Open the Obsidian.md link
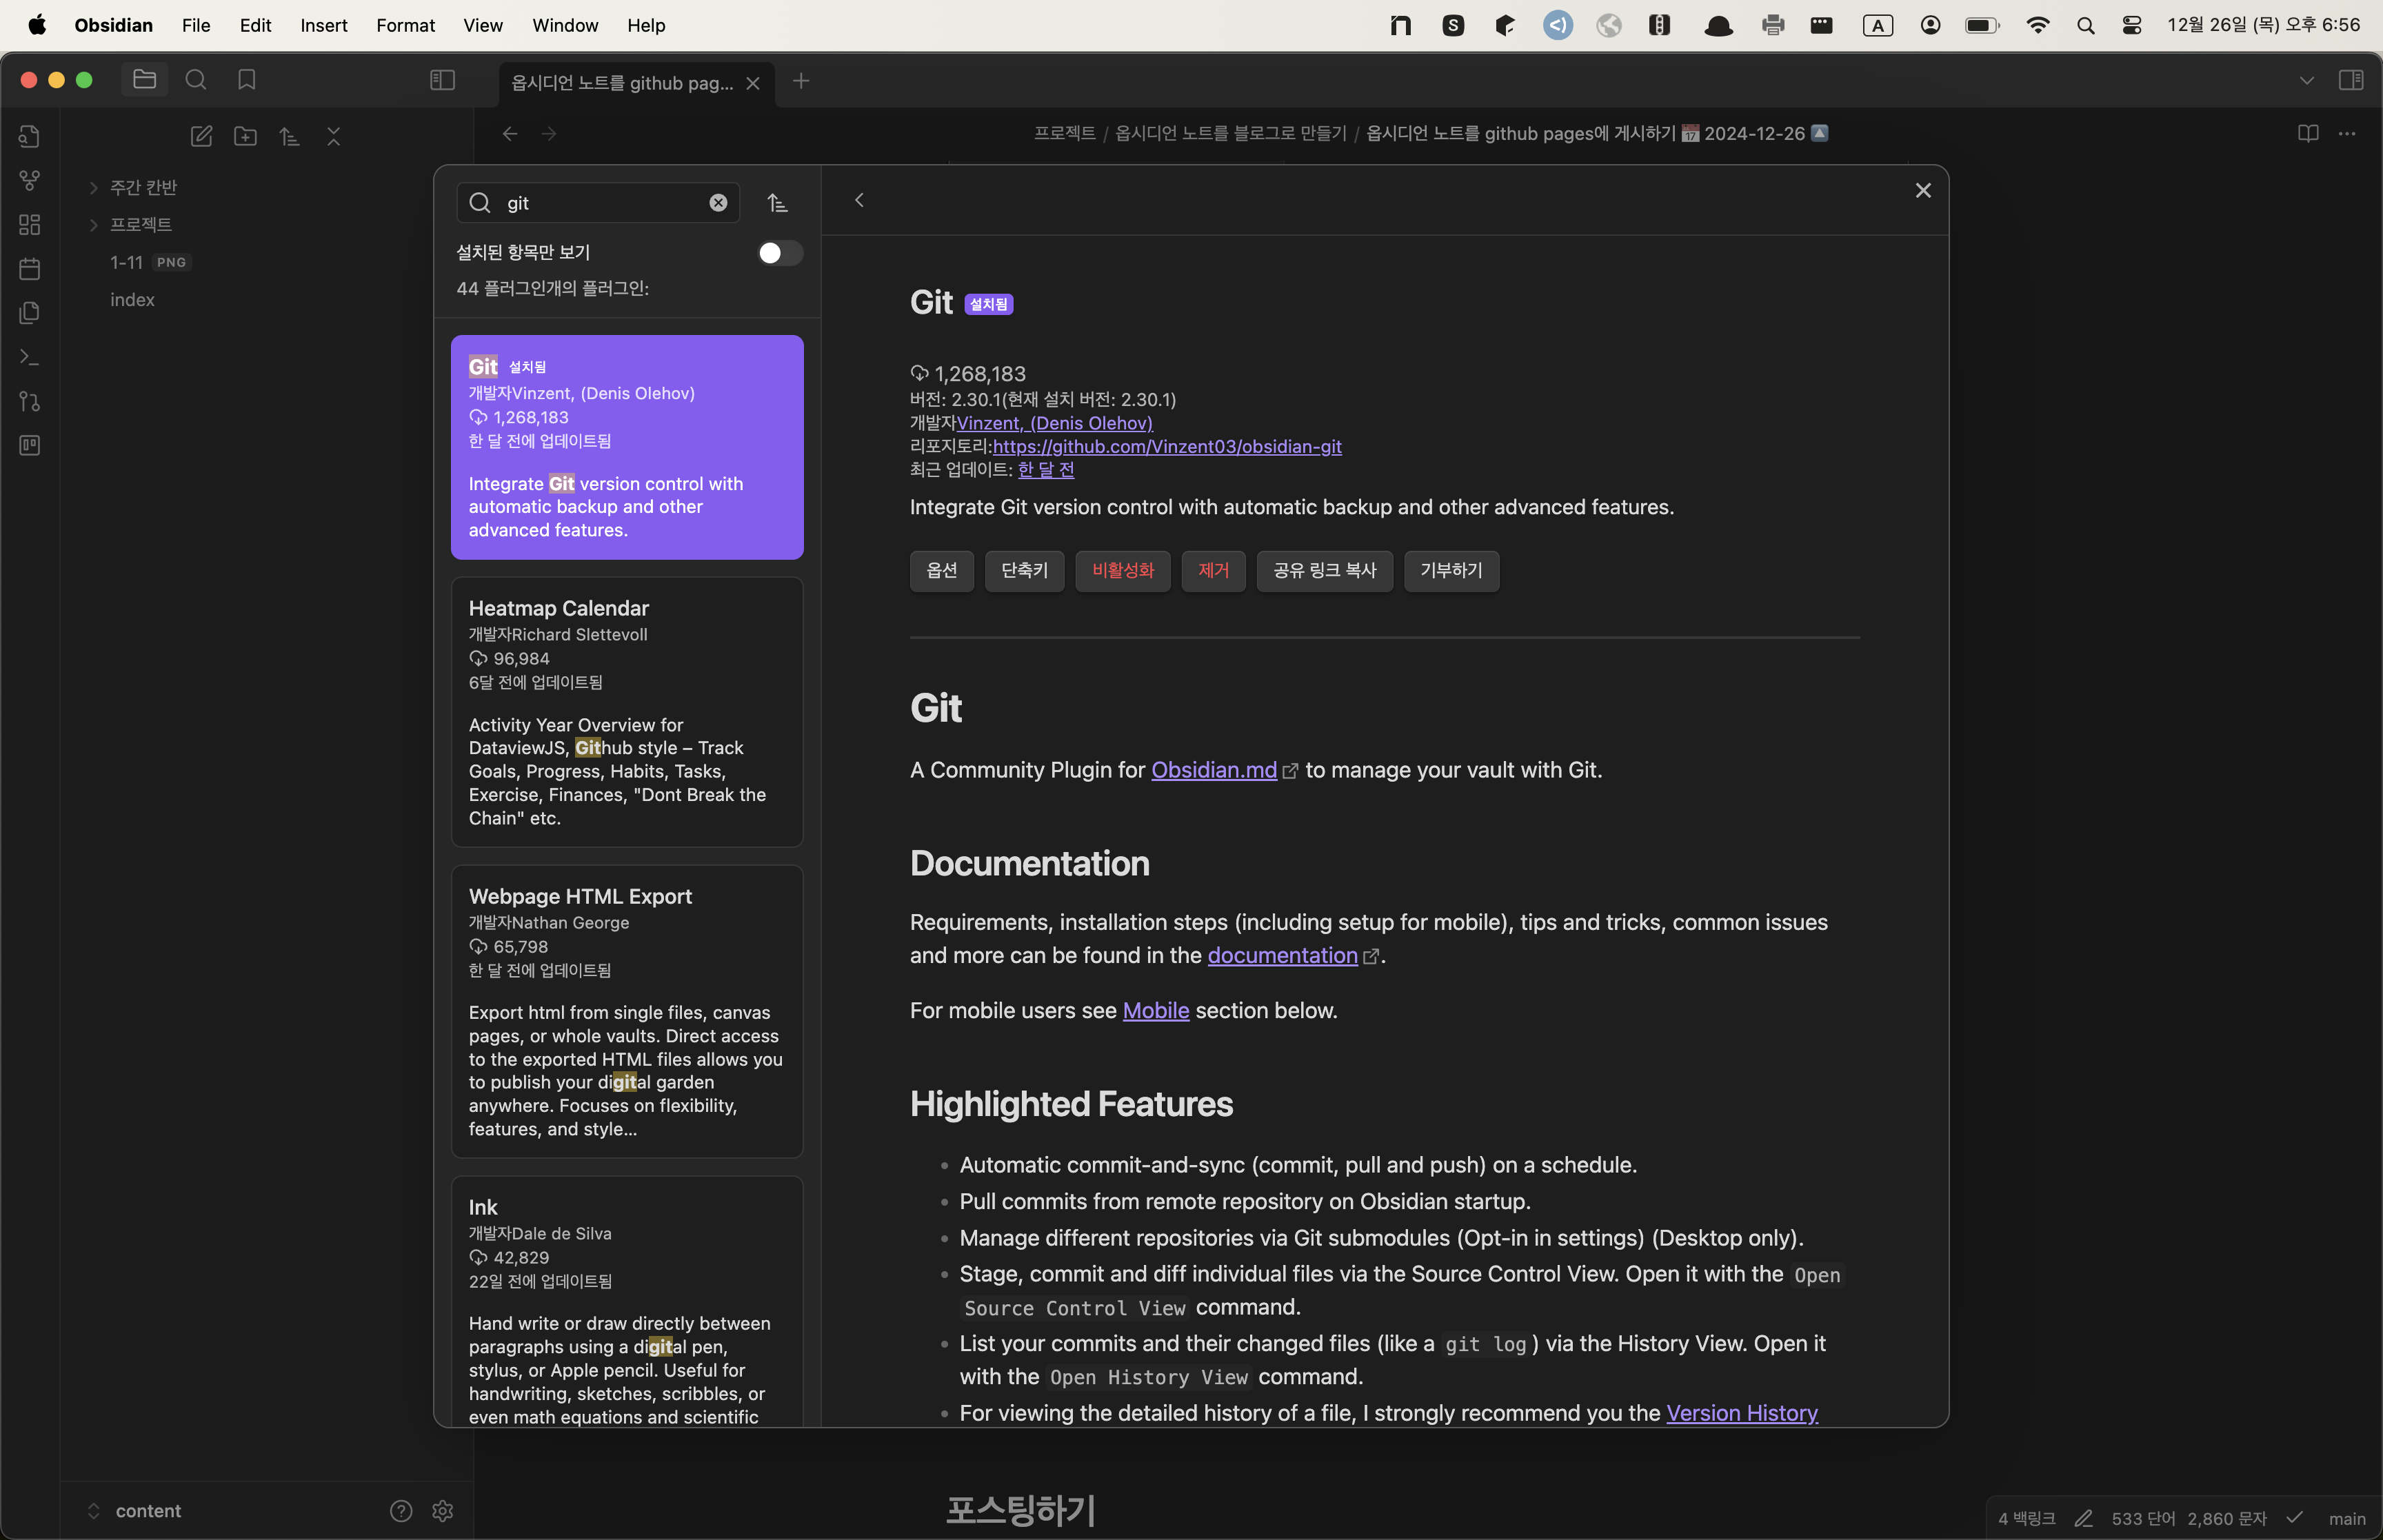The height and width of the screenshot is (1540, 2383). click(x=1213, y=770)
